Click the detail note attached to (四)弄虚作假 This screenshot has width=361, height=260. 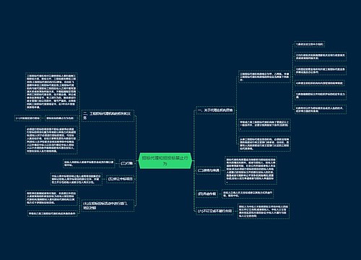click(248, 194)
